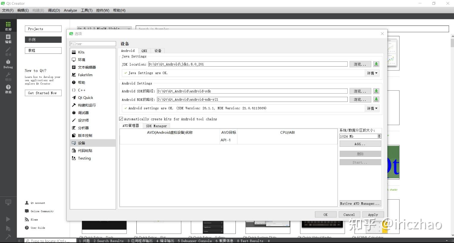Open the Projects button on welcome page
The width and height of the screenshot is (454, 243).
point(43,29)
